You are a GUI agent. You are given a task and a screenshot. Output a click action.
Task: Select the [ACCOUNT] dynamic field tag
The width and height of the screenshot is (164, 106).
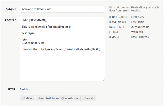tap(117, 27)
